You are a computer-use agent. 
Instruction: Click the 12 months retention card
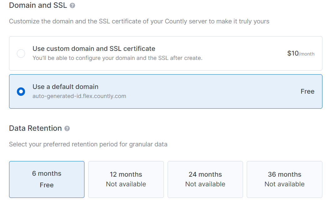tap(126, 179)
